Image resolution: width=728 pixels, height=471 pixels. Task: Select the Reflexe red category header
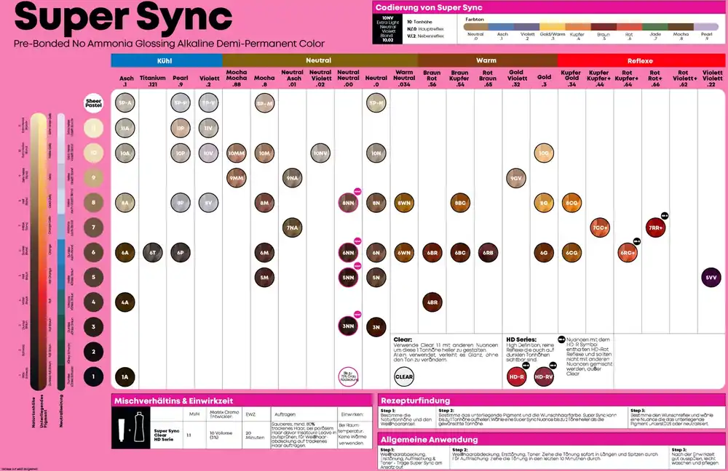tap(641, 60)
